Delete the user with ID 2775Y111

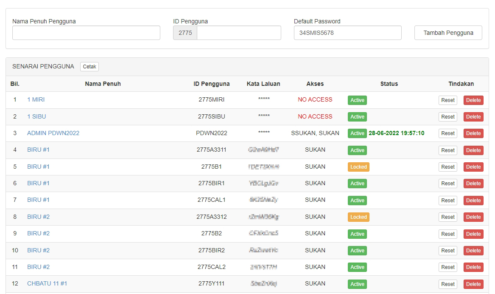pos(473,284)
